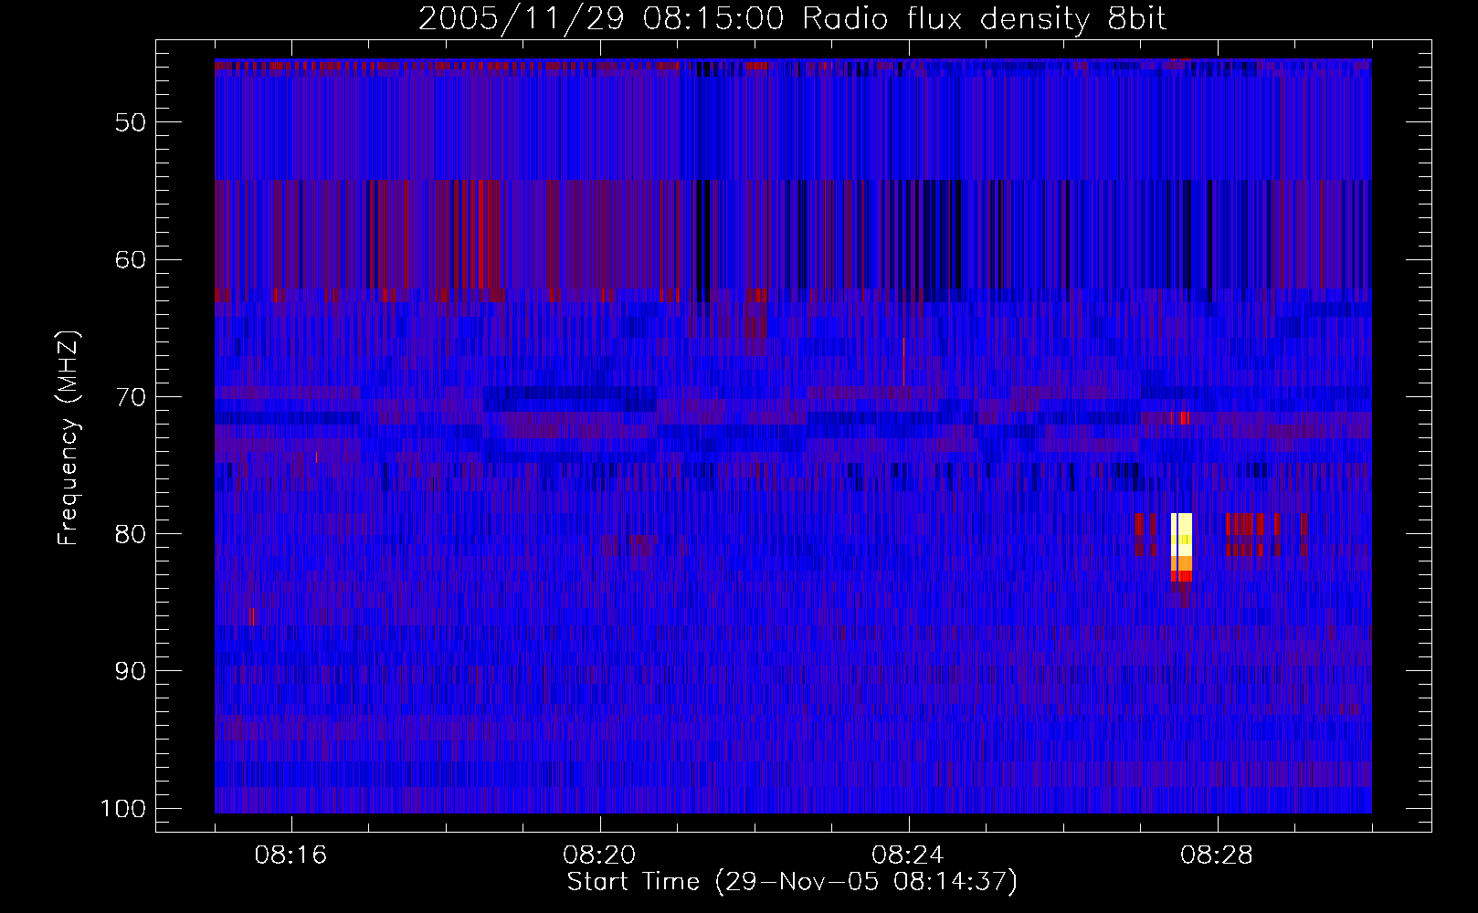The image size is (1478, 913).
Task: Click the "Frequency (MHZ)" axis label
Action: [x=69, y=438]
